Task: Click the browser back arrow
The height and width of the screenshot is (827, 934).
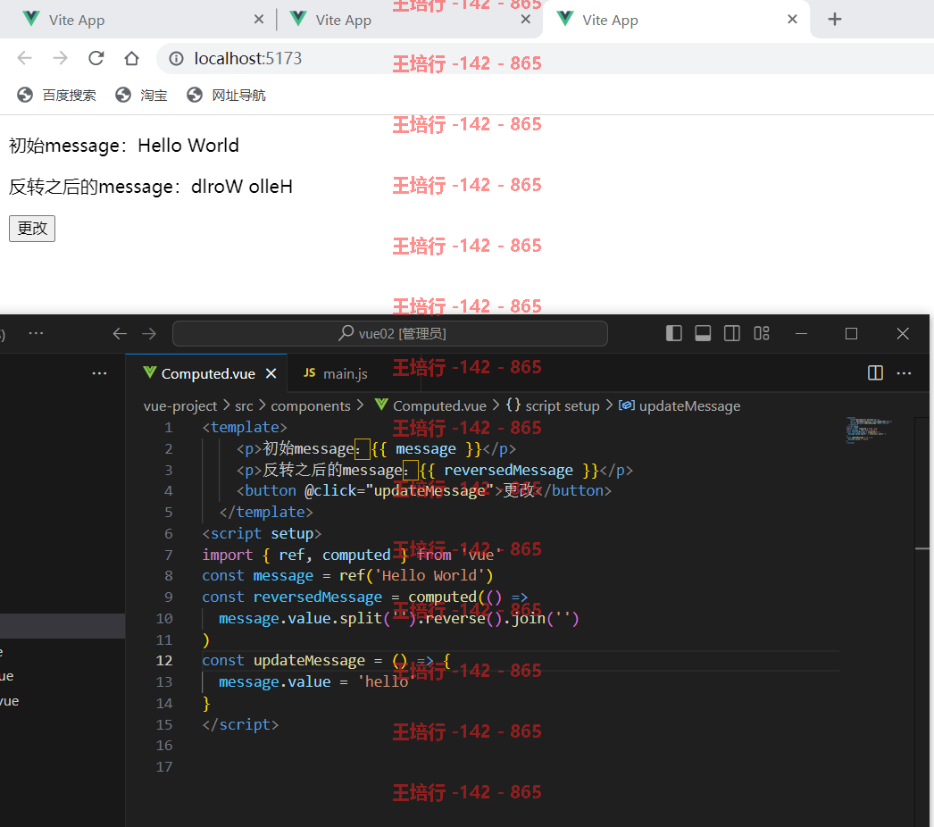Action: point(24,58)
